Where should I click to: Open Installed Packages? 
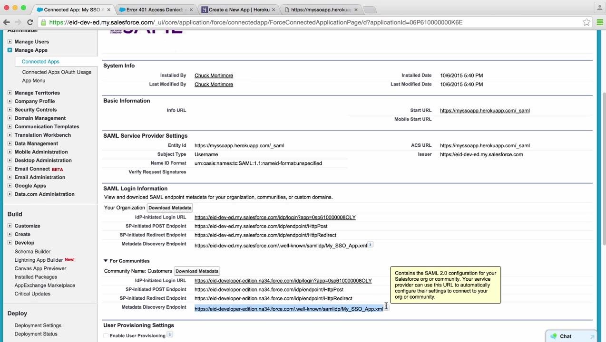coord(36,277)
